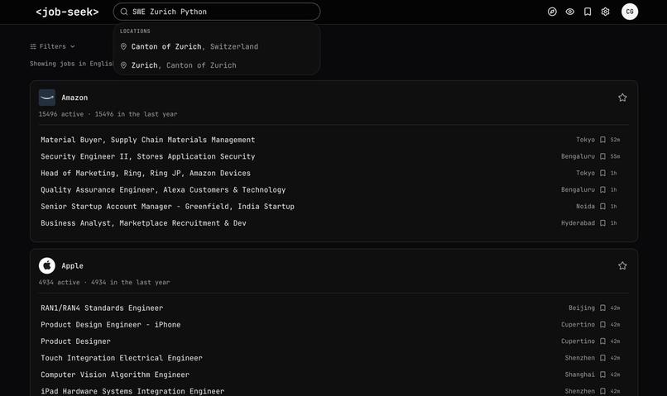Screen dimensions: 667x396
Task: Star the Apple company card
Action: point(622,266)
